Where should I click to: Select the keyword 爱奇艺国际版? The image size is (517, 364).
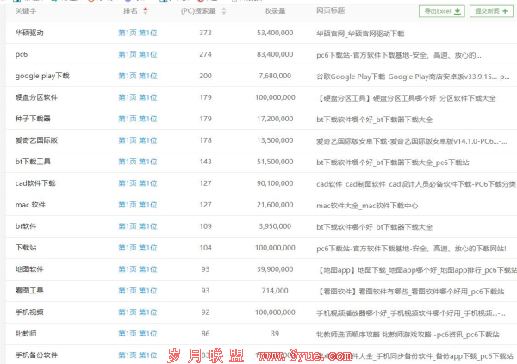pyautogui.click(x=36, y=140)
